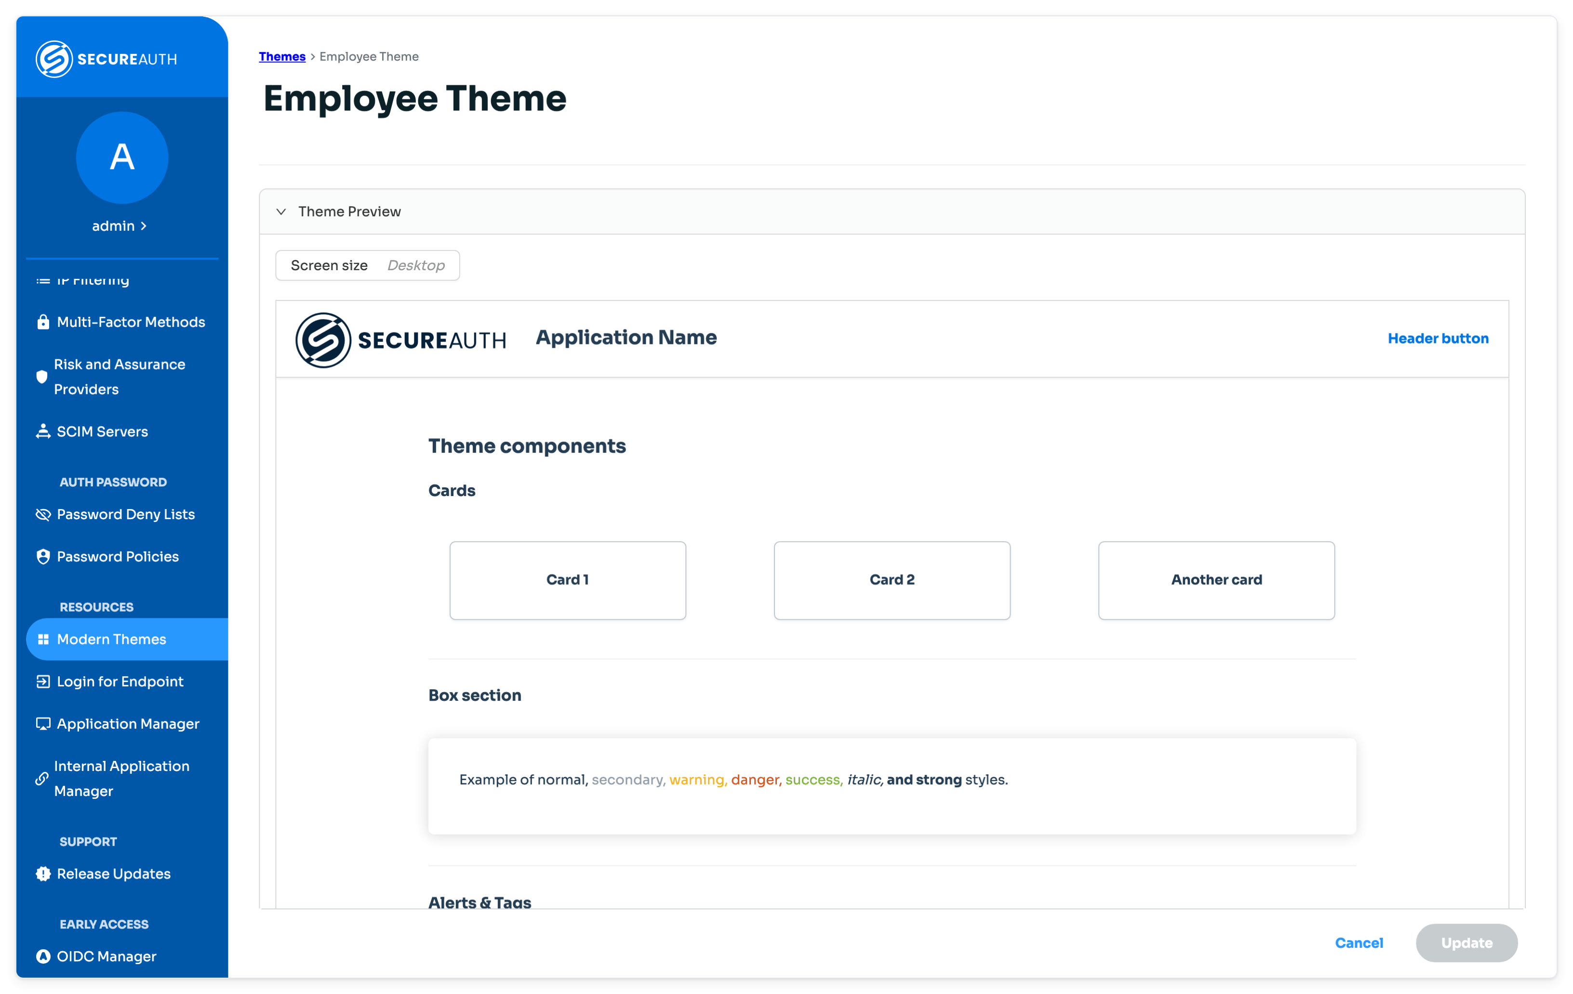Image resolution: width=1573 pixels, height=994 pixels.
Task: Click the Internal Application Manager link icon
Action: pyautogui.click(x=42, y=779)
